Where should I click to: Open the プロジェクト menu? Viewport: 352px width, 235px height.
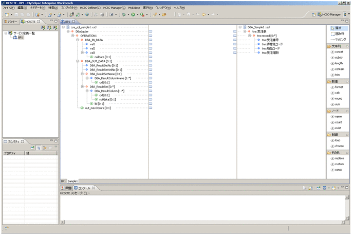69,8
